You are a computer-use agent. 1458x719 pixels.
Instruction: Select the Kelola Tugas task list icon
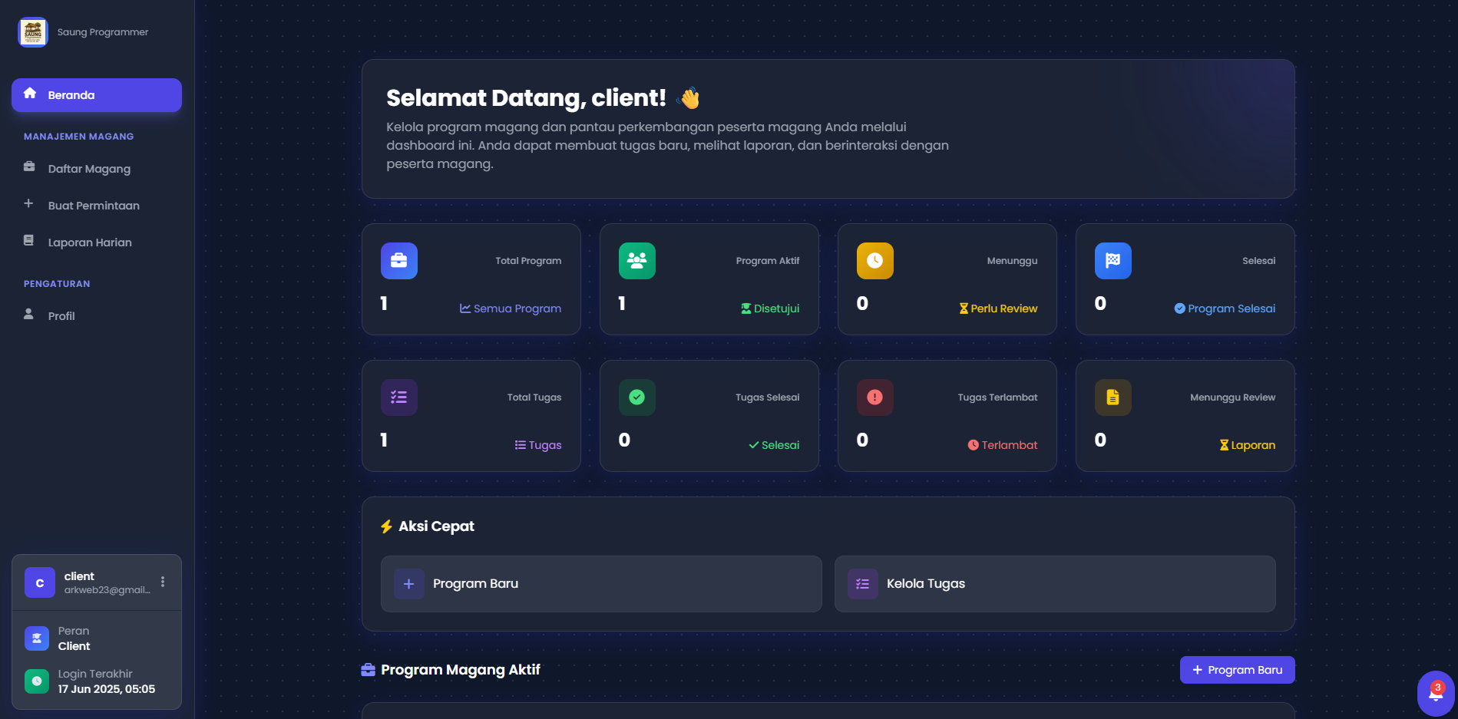(862, 583)
